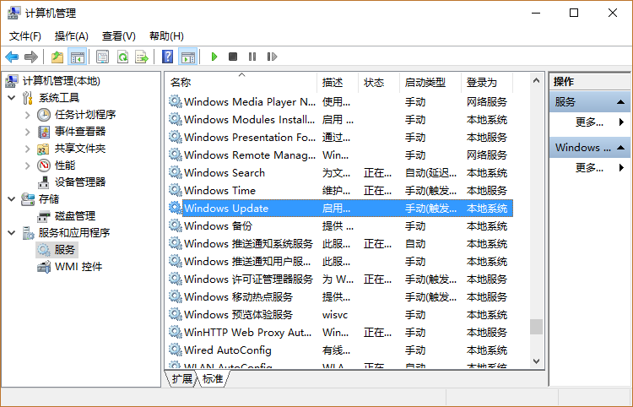Select Windows 推送通知系统服务 row
This screenshot has width=633, height=407.
[x=340, y=244]
